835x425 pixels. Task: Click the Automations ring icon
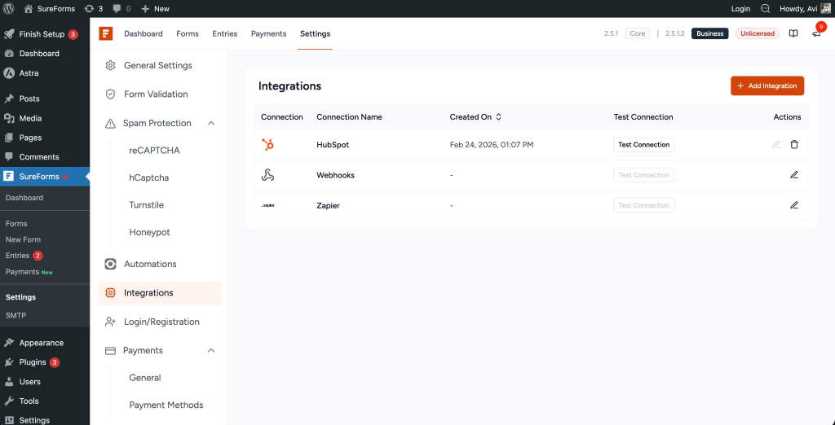coord(110,264)
